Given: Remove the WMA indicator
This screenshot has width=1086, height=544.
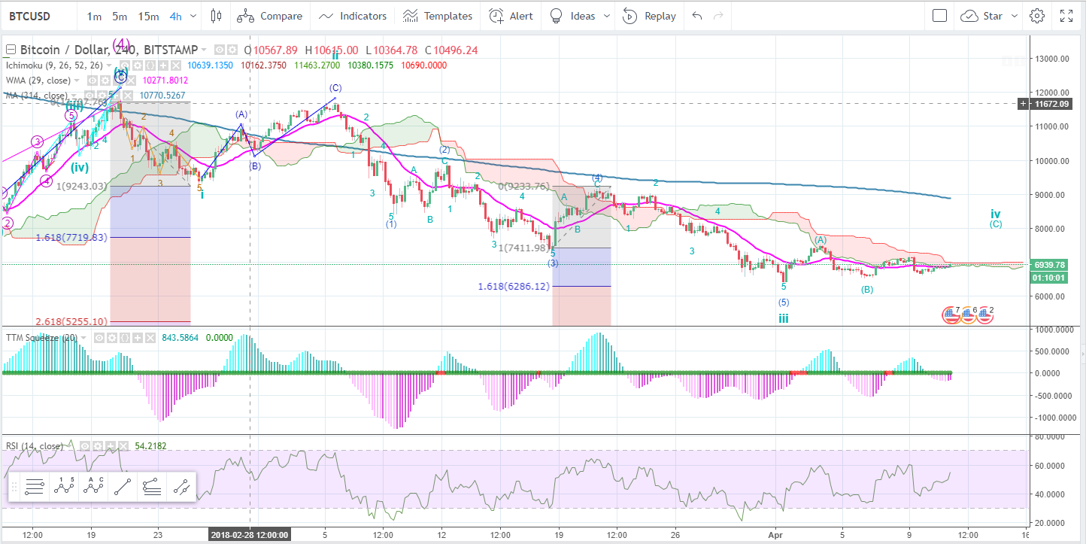Looking at the screenshot, I should click(132, 81).
